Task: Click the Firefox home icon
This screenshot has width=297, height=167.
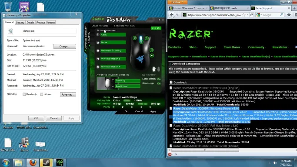Action: click(289, 15)
